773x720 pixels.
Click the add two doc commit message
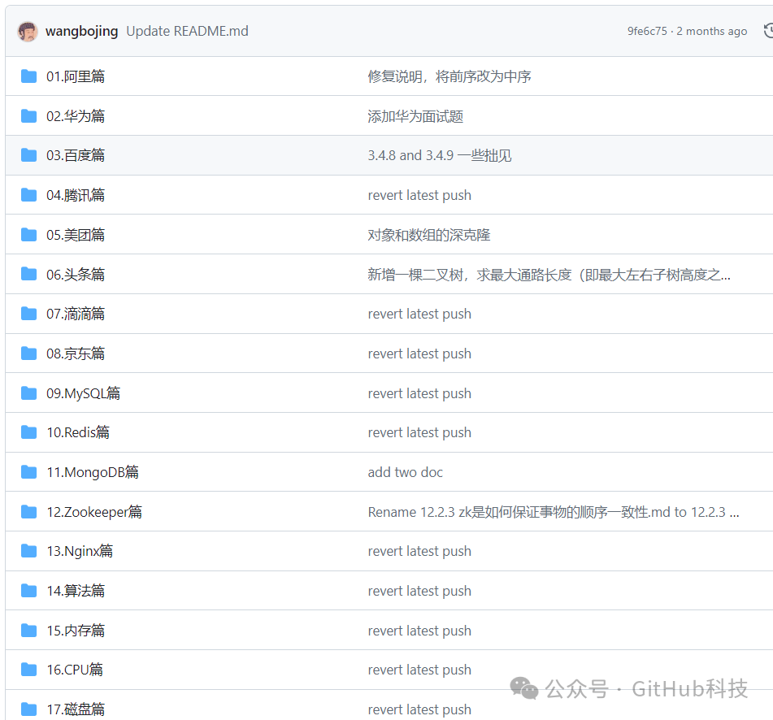406,471
